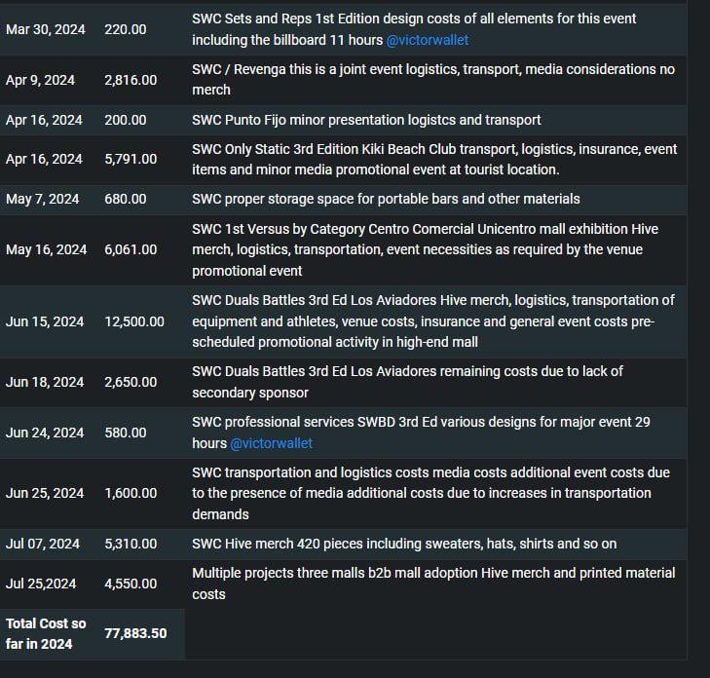Click the Kiki Beach Club description

434,160
